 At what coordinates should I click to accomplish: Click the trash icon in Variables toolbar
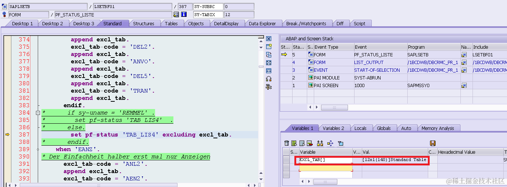click(287, 143)
